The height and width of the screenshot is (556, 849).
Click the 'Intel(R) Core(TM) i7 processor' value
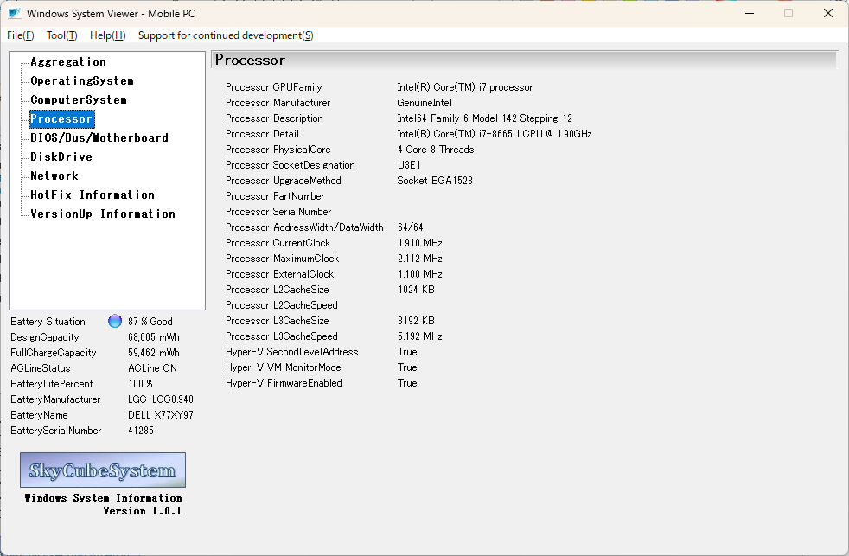click(464, 87)
